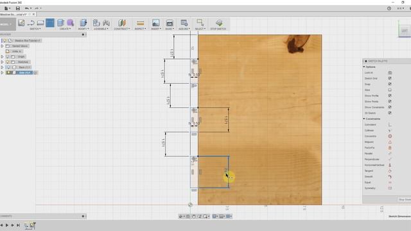
Task: Collapse the Constraints section in Sketch Palette
Action: pyautogui.click(x=364, y=119)
